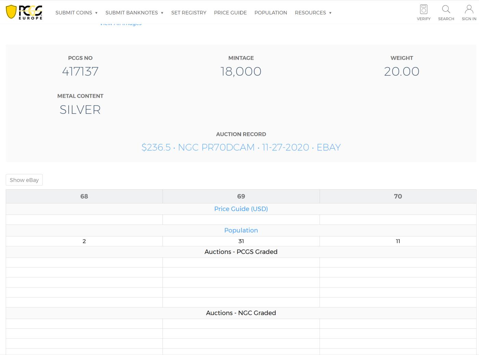Open Price Guide from the top navigation
This screenshot has width=479, height=355.
[x=230, y=13]
